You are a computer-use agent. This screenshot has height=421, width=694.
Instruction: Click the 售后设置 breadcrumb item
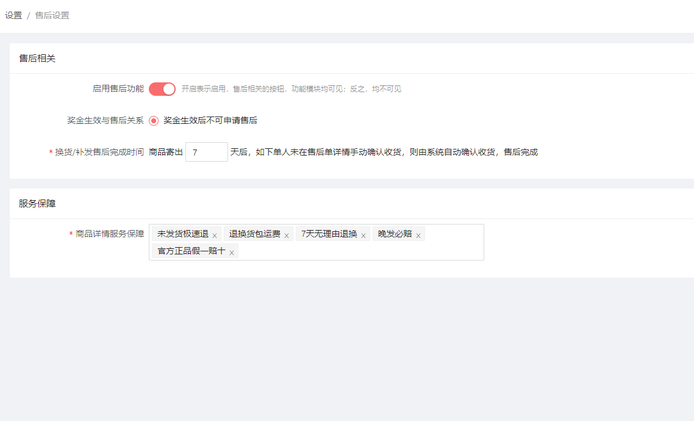coord(52,16)
